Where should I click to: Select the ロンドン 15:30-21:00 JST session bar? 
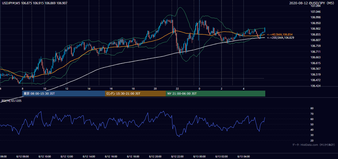135,94
